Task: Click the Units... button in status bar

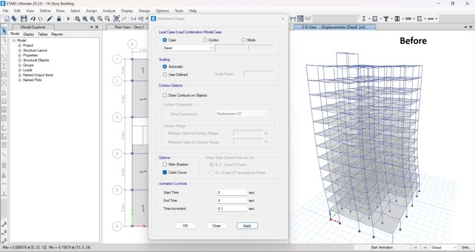Action: point(467,247)
